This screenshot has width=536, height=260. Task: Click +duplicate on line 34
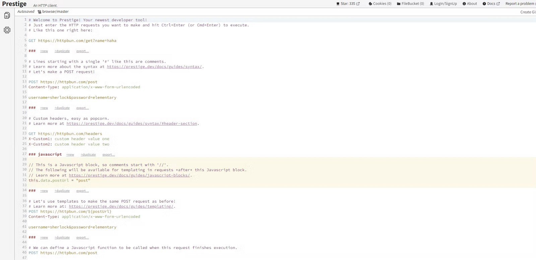[x=62, y=191]
